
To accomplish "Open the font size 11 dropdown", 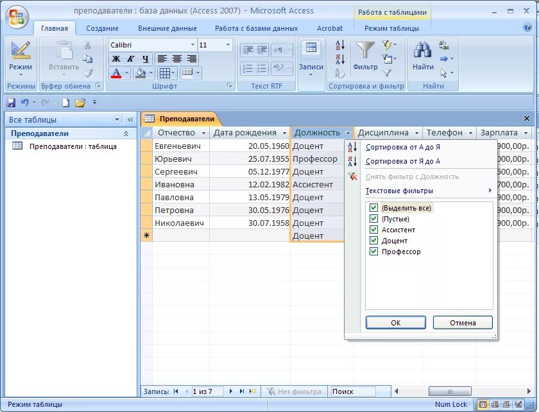I will [228, 45].
